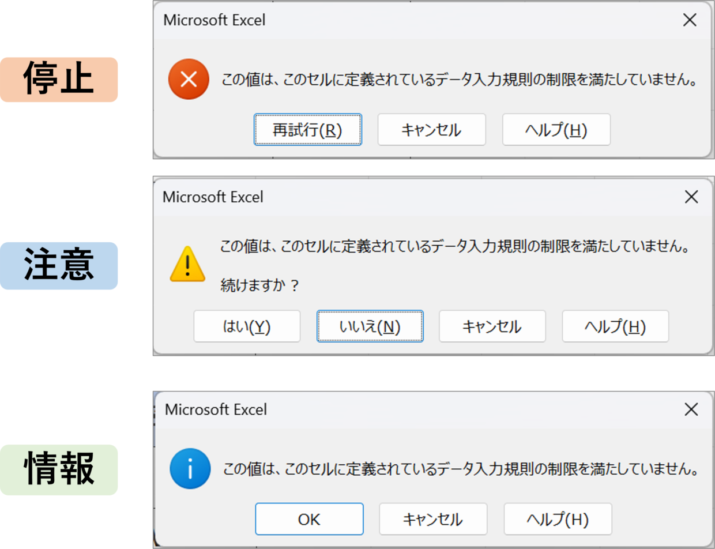Click キャンセル in the information dialog
Viewport: 715px width, 549px height.
[433, 519]
